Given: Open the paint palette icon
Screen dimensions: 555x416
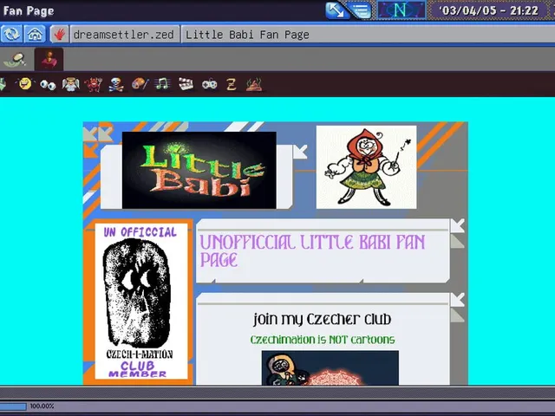Looking at the screenshot, I should click(x=140, y=84).
